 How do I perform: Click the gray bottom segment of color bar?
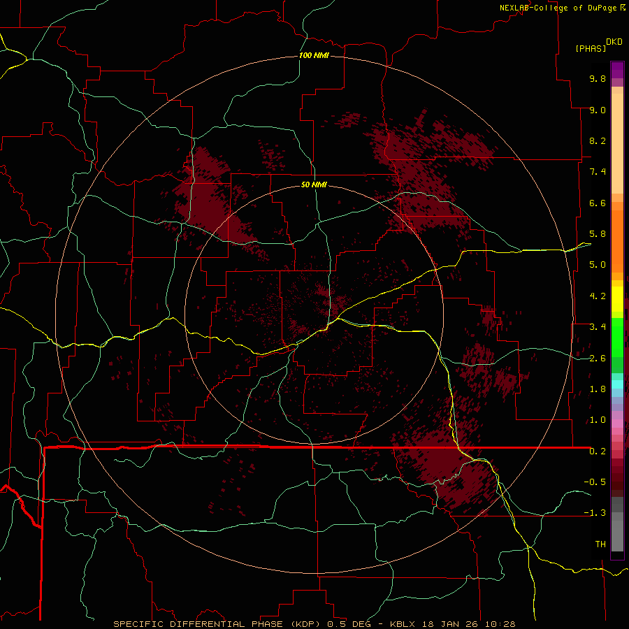point(617,526)
